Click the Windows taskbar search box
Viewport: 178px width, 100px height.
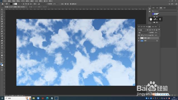(18, 98)
